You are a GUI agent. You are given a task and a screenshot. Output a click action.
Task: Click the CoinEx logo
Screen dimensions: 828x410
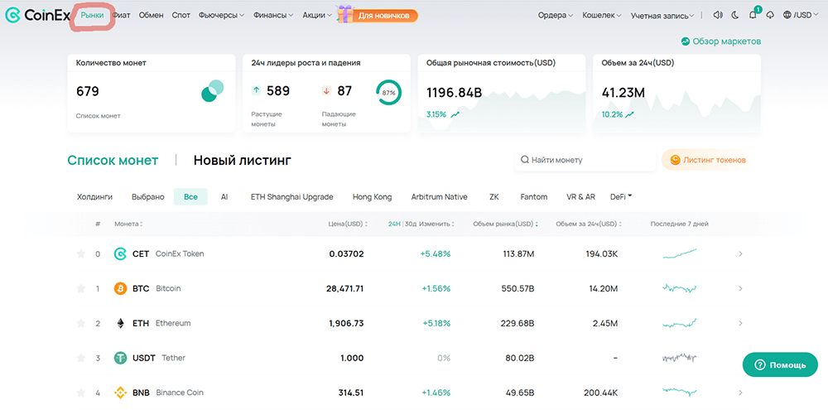pos(37,15)
